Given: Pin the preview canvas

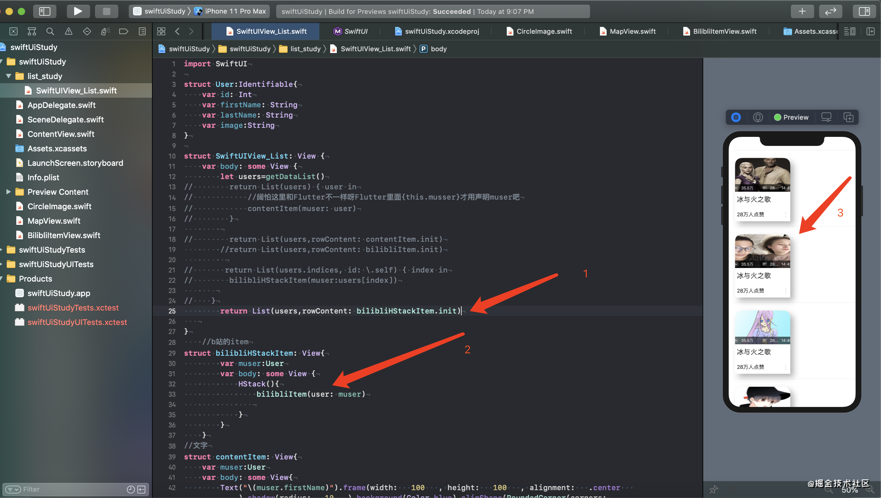Looking at the screenshot, I should [x=713, y=490].
